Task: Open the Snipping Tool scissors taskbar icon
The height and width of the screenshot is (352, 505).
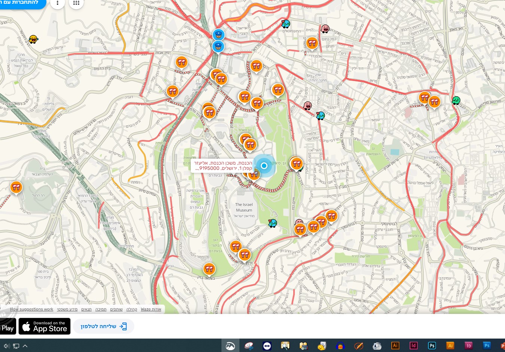Action: (248, 346)
